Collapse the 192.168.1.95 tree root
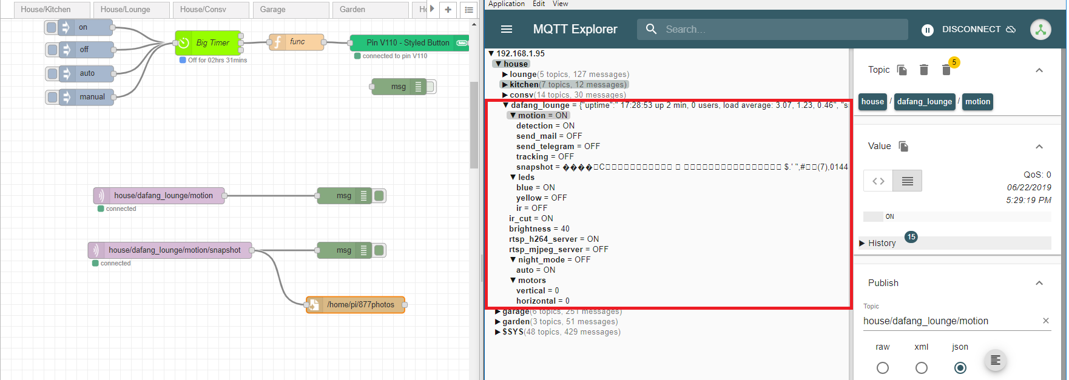Screen dimensions: 1069x380 coord(491,53)
